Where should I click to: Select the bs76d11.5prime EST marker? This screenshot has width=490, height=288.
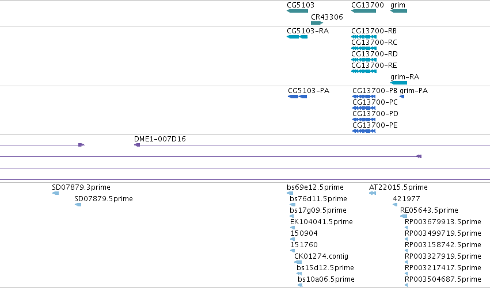pos(293,205)
